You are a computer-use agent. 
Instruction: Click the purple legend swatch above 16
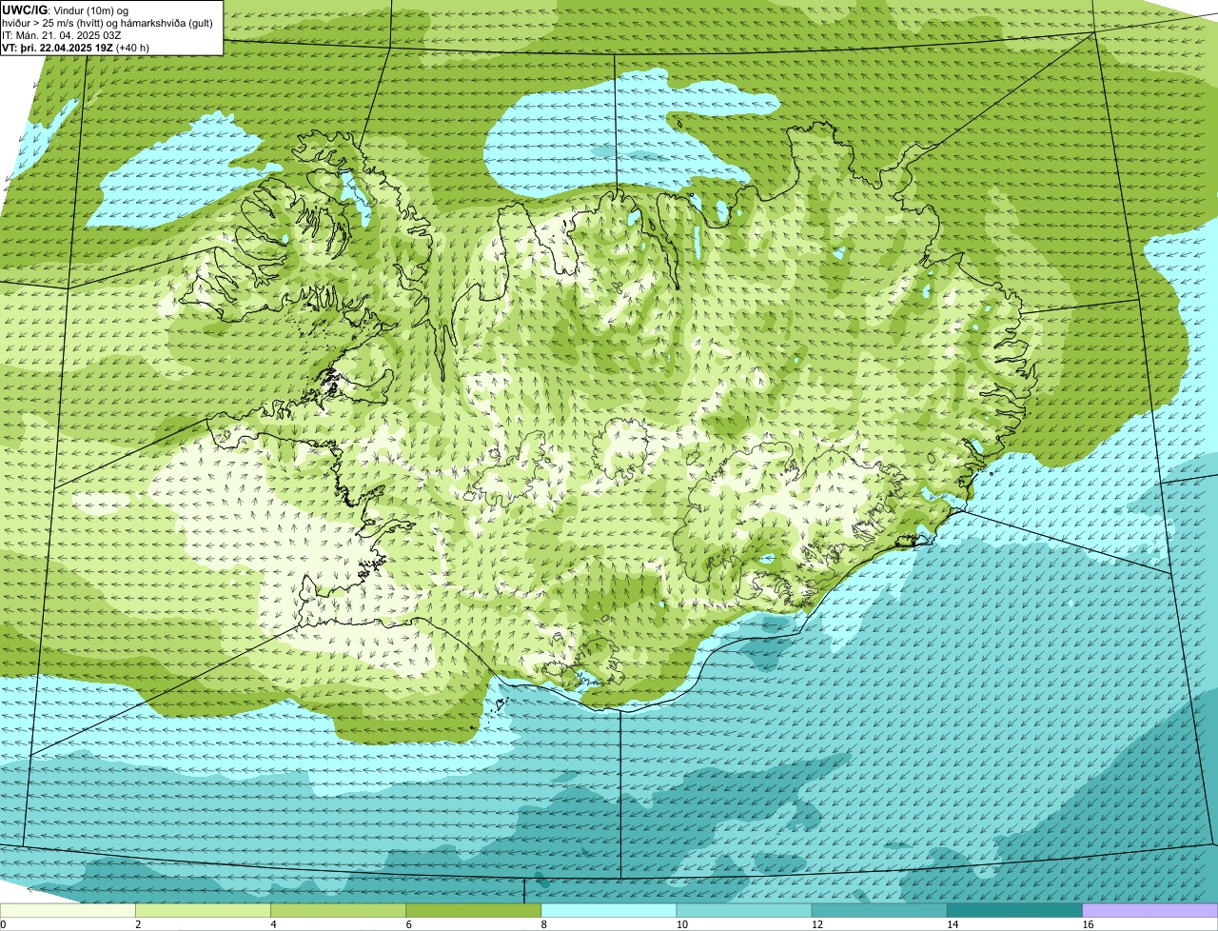click(1150, 910)
